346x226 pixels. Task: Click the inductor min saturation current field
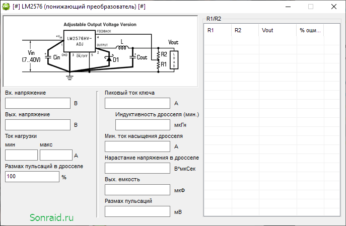pyautogui.click(x=137, y=146)
